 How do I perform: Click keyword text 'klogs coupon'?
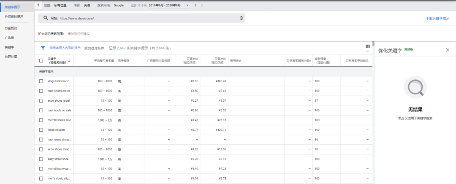[56, 130]
